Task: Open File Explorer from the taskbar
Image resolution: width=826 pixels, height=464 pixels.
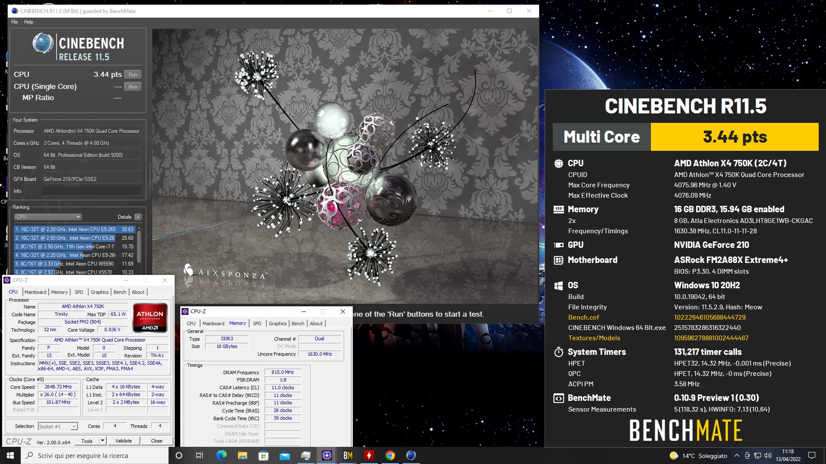Action: (242, 455)
